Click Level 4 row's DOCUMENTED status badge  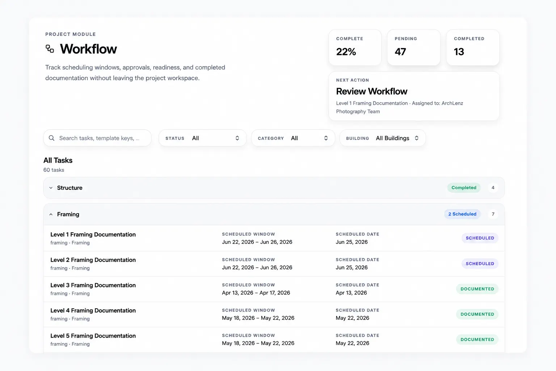477,314
